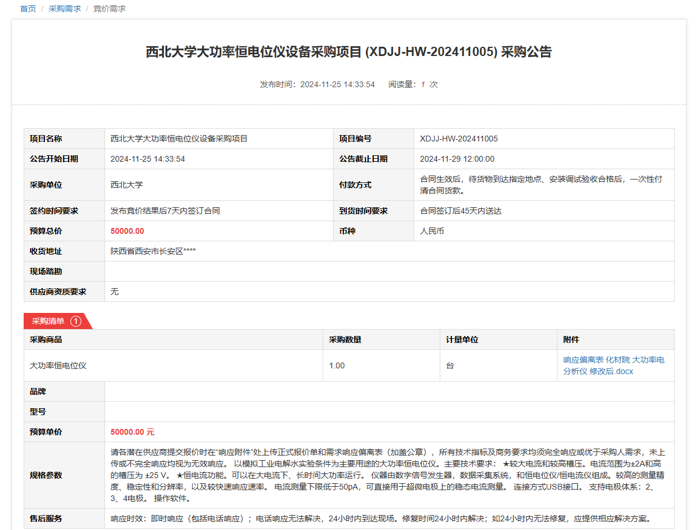Click the 阅读量 view count text
The image size is (696, 530).
pyautogui.click(x=413, y=84)
